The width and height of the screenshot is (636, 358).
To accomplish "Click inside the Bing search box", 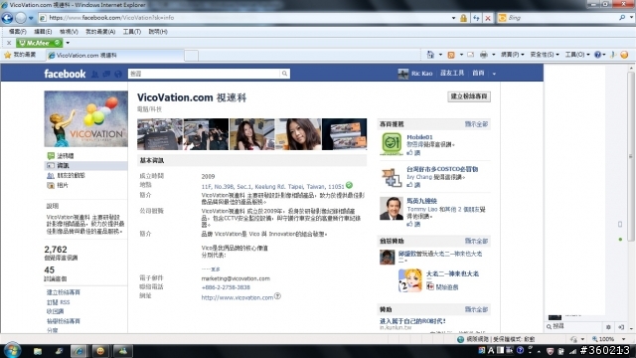I will [x=561, y=18].
